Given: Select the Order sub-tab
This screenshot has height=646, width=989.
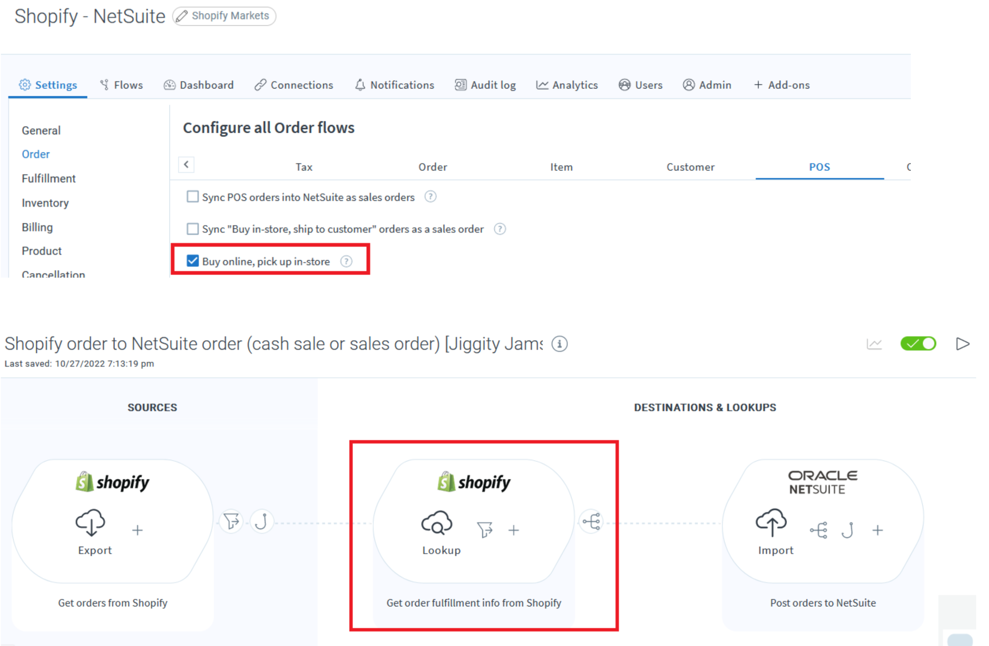Looking at the screenshot, I should pos(433,167).
